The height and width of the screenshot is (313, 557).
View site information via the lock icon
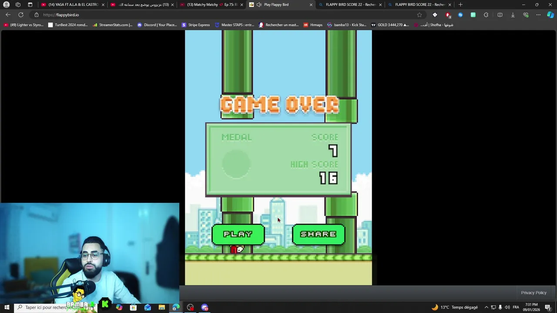click(x=37, y=15)
